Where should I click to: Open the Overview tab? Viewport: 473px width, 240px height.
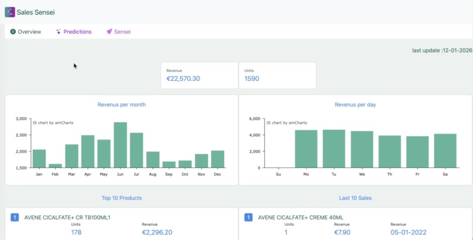26,32
